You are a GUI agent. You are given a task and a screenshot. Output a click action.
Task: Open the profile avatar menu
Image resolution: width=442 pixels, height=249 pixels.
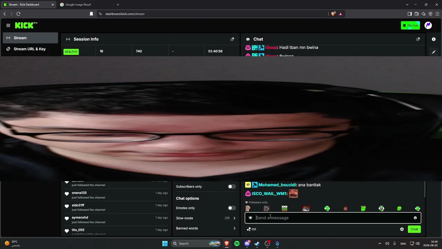click(x=428, y=25)
